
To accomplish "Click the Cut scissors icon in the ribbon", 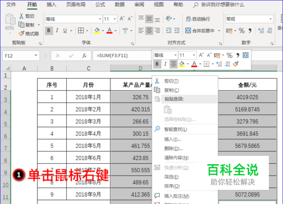I will coord(22,16).
